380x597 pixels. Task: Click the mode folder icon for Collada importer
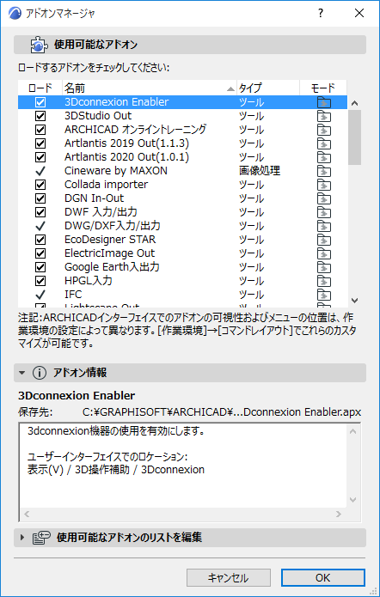pos(324,185)
